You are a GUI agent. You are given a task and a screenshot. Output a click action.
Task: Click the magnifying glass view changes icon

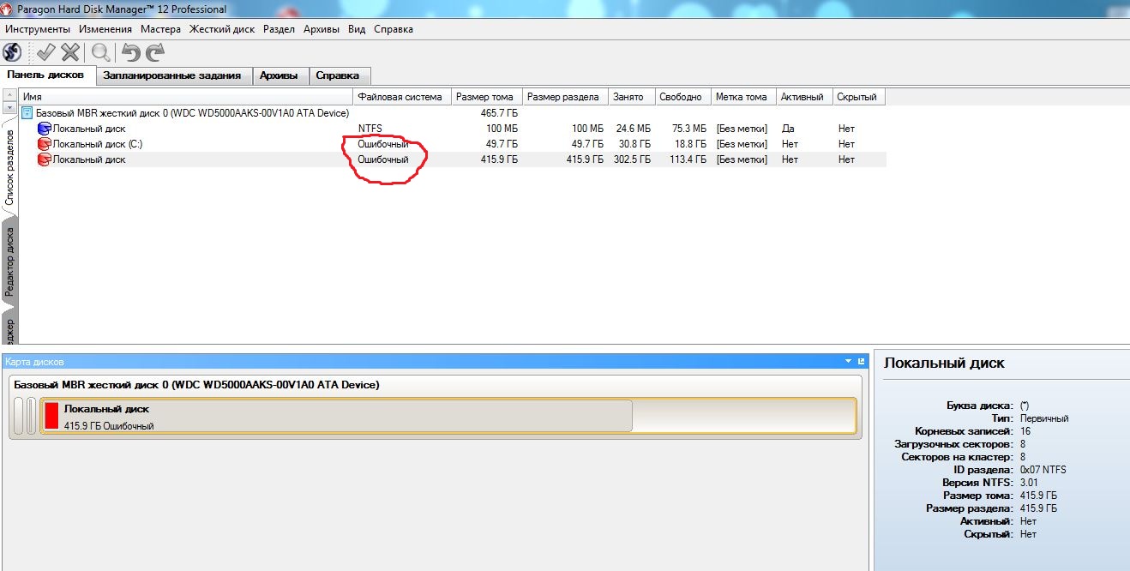click(x=101, y=52)
